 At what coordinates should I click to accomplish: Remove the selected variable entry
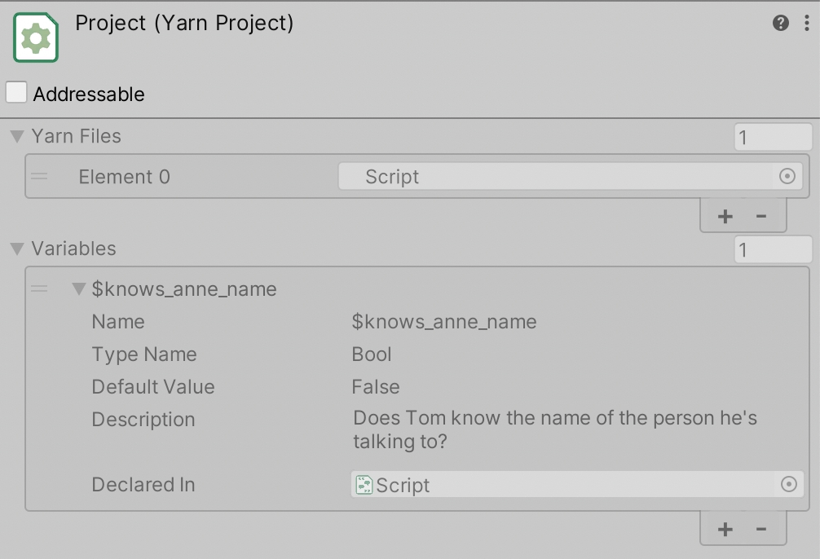tap(761, 529)
